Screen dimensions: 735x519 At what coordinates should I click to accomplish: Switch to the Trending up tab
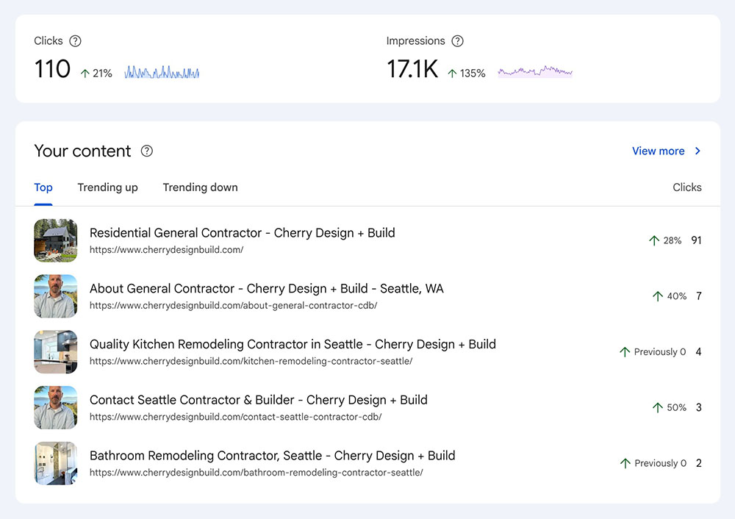pyautogui.click(x=108, y=187)
